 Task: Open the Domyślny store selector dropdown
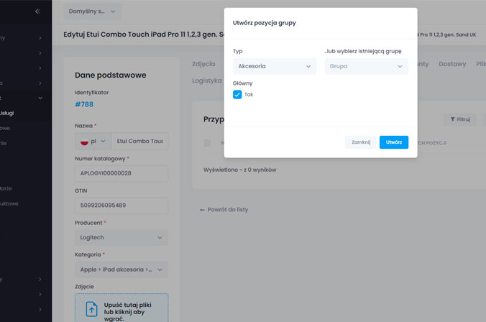tap(93, 11)
